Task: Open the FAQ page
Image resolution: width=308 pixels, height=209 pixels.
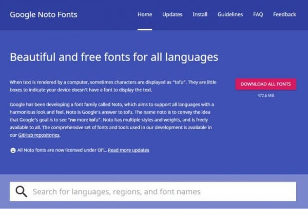Action: pos(258,14)
